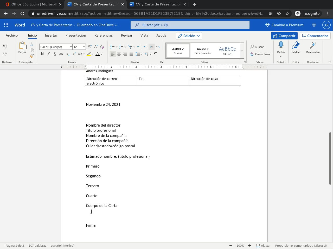Click the Compartir button
This screenshot has width=333, height=249.
click(284, 36)
